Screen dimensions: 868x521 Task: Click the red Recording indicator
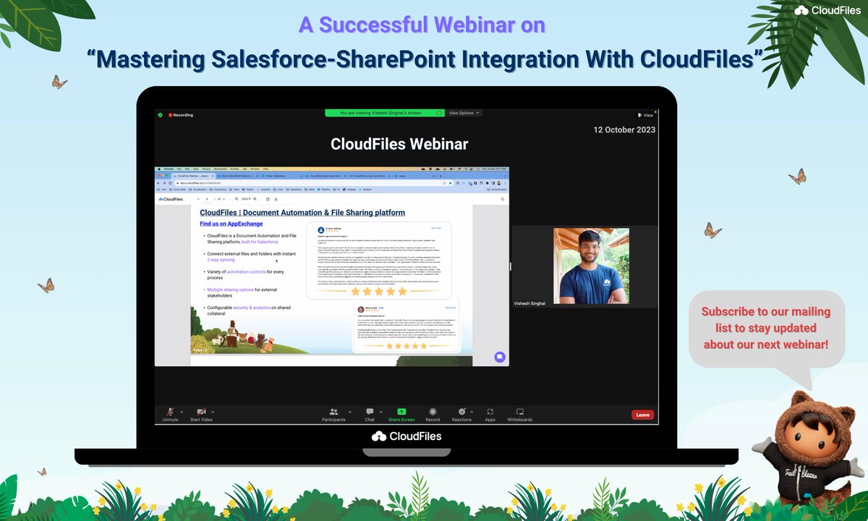[x=181, y=115]
